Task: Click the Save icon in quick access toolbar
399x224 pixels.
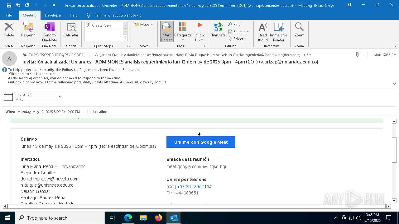Action: tap(9, 5)
